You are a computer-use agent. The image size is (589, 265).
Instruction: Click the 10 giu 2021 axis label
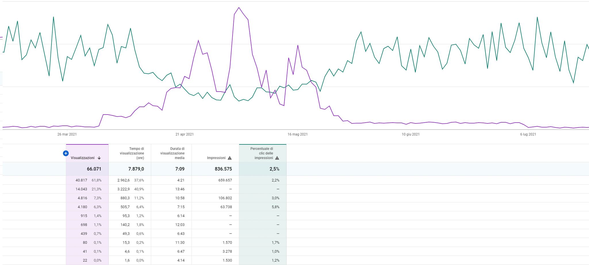(410, 134)
